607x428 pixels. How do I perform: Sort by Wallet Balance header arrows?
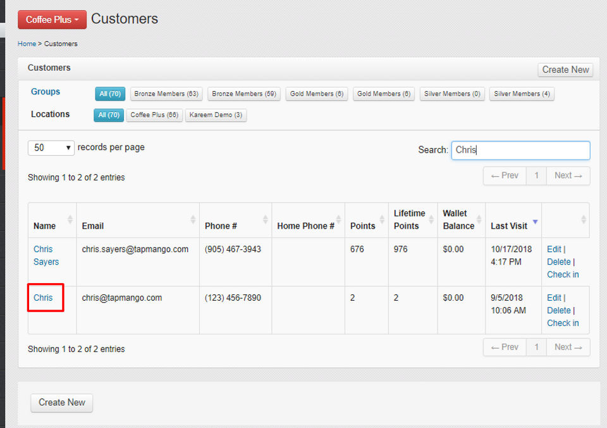click(479, 220)
